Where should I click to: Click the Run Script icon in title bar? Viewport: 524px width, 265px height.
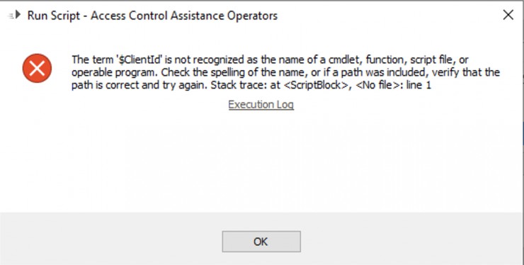coord(15,15)
